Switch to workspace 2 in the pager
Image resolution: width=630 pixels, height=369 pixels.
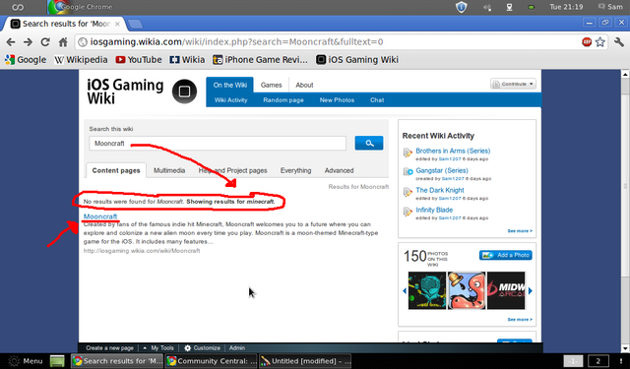point(598,361)
